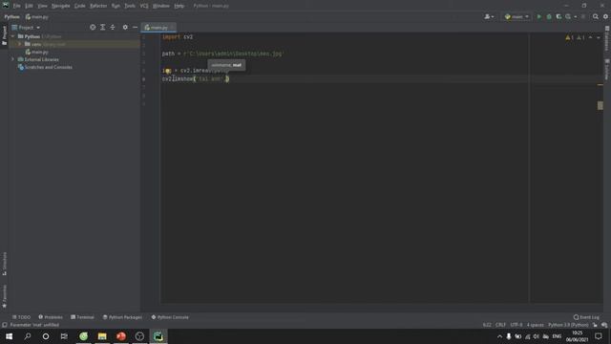Open the Event Log
Screen dimensions: 611x344
tap(586, 317)
